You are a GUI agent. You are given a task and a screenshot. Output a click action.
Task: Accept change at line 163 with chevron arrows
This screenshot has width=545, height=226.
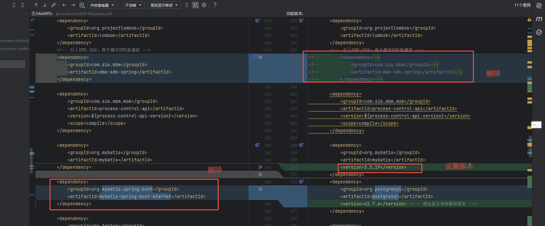[x=260, y=167]
